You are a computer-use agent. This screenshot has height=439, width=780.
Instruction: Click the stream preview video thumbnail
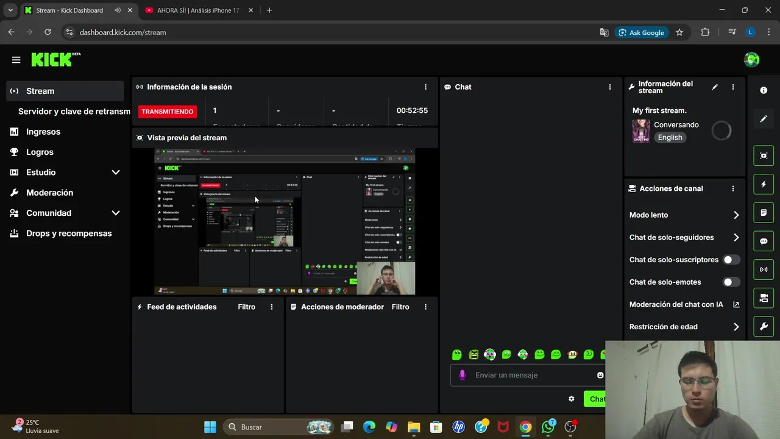pos(285,222)
